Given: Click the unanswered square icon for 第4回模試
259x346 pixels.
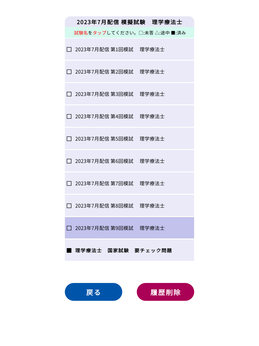Looking at the screenshot, I should 69,116.
